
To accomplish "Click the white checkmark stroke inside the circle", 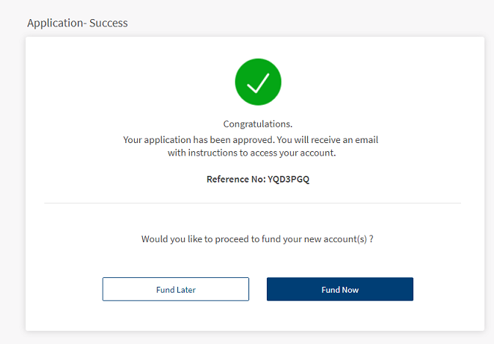I will [x=258, y=83].
